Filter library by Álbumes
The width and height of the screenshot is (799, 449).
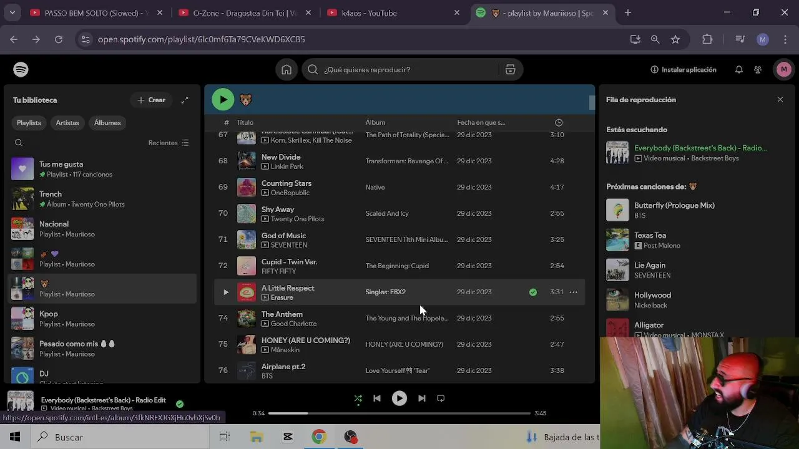pos(107,123)
